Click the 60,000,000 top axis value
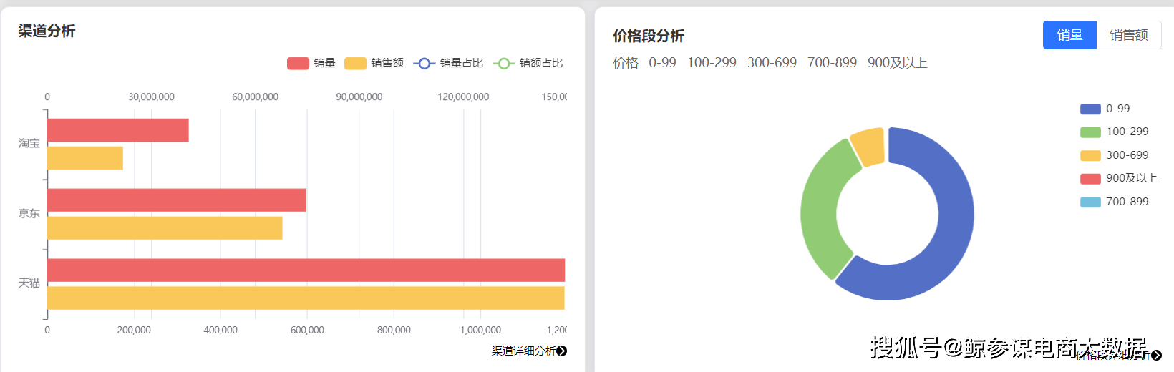1174x372 pixels. (x=256, y=97)
